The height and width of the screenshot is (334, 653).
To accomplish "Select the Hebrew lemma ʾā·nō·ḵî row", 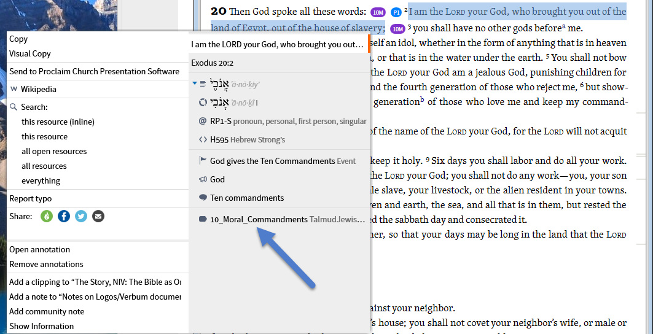I will point(280,103).
